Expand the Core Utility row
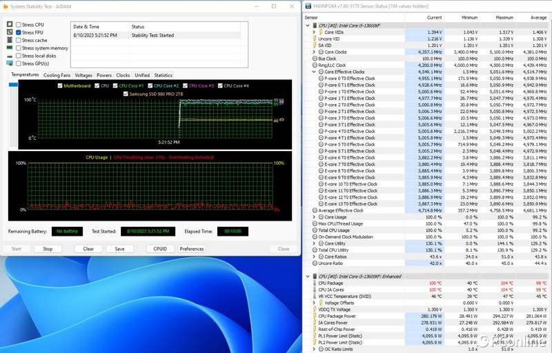This screenshot has width=552, height=353. pos(314,243)
